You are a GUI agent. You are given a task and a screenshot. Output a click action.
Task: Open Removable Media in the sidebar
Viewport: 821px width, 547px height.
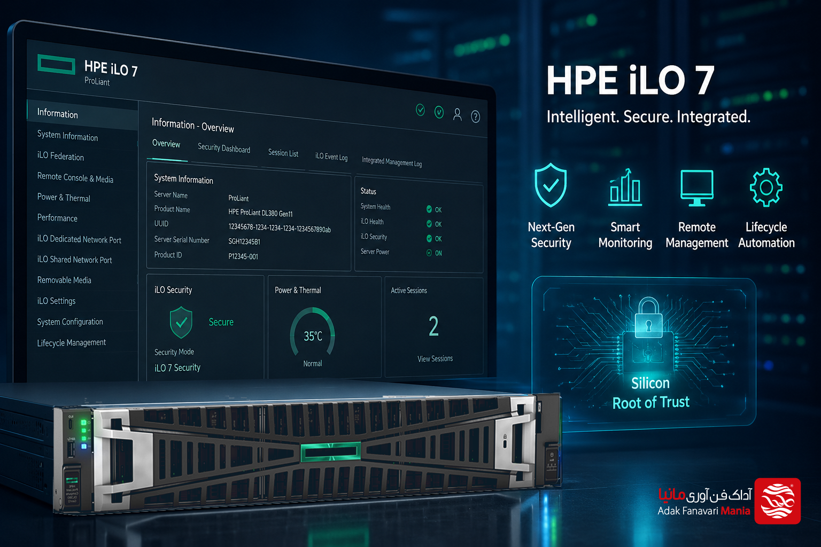point(64,280)
